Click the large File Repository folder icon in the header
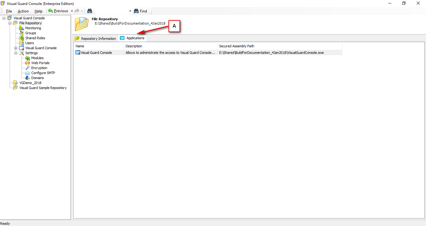 pyautogui.click(x=82, y=24)
